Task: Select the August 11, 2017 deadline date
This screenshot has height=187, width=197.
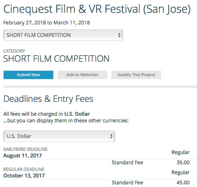Action: point(22,156)
